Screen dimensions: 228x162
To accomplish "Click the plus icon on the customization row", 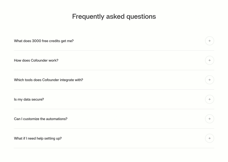I will (210, 119).
